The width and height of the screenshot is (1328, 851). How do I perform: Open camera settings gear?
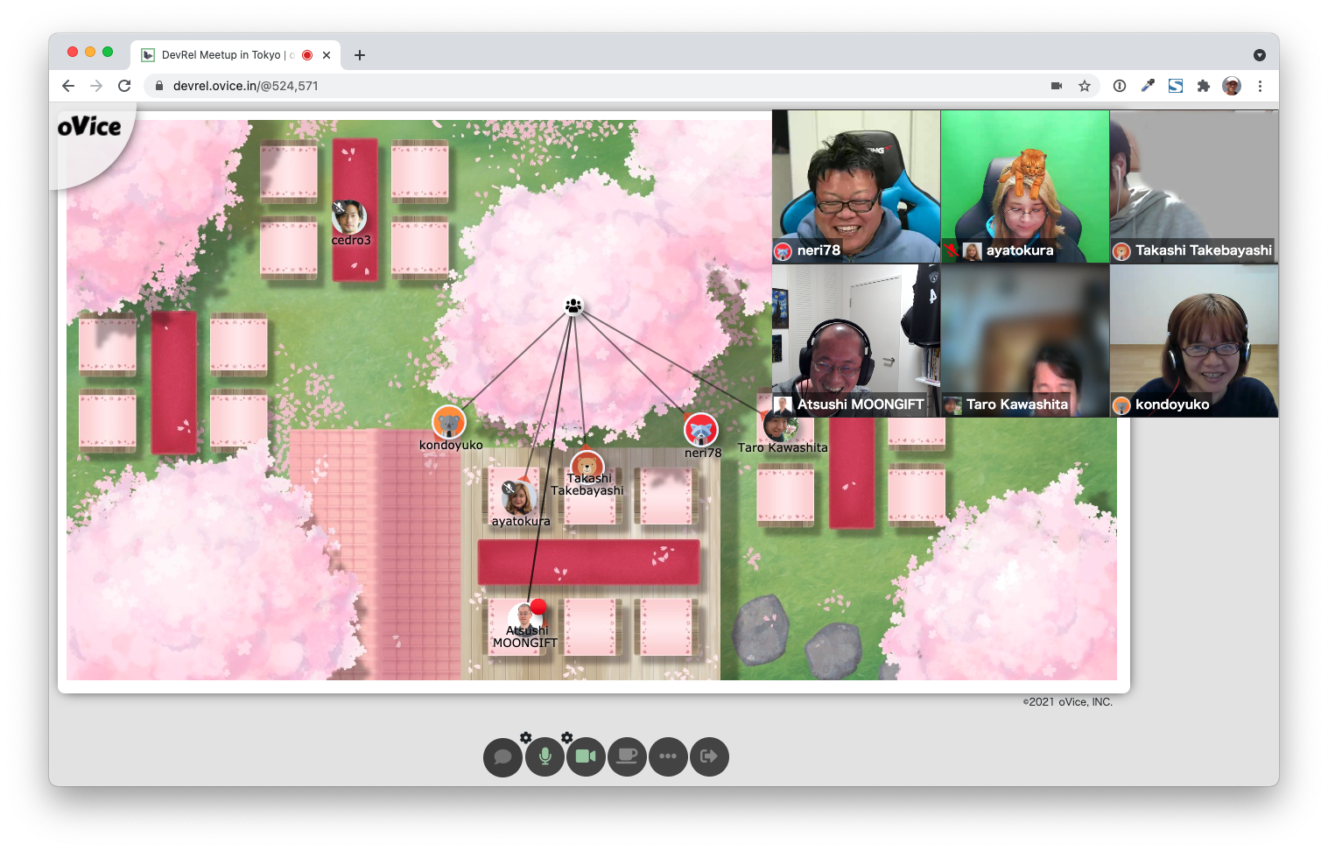click(x=567, y=737)
